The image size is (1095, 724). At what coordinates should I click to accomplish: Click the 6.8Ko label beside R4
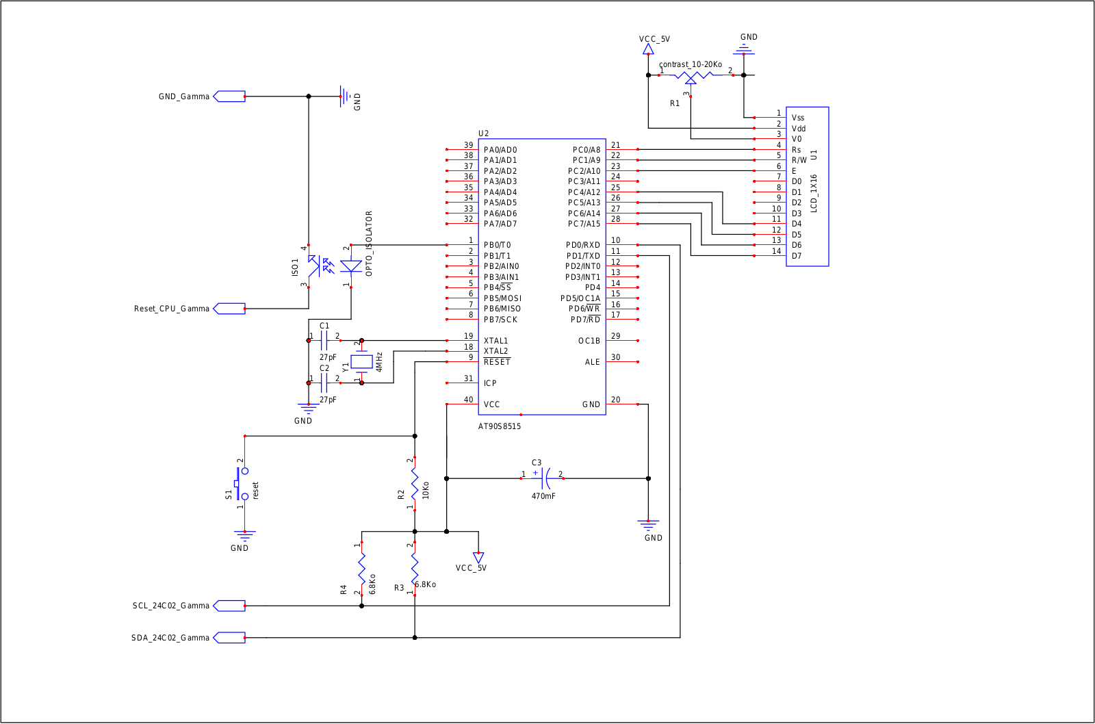pyautogui.click(x=372, y=584)
